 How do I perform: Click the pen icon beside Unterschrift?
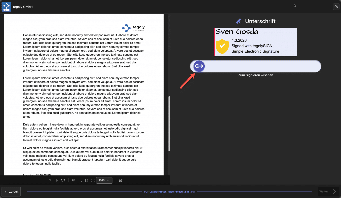point(238,21)
